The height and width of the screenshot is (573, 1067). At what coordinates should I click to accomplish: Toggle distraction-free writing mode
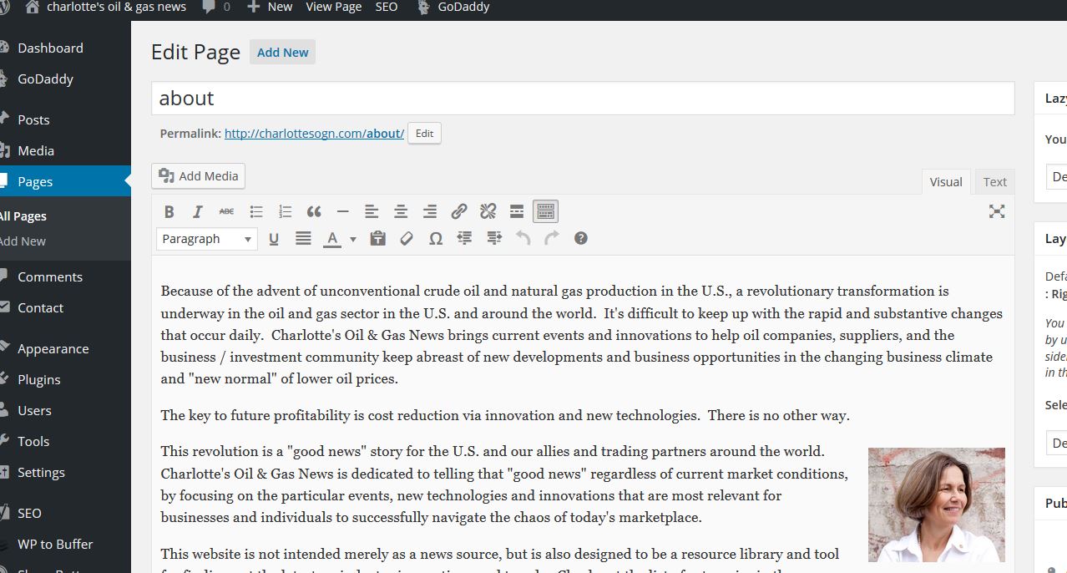click(x=996, y=211)
